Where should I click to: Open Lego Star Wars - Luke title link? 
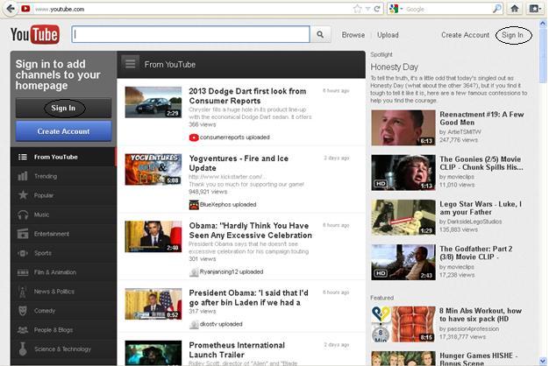[481, 208]
